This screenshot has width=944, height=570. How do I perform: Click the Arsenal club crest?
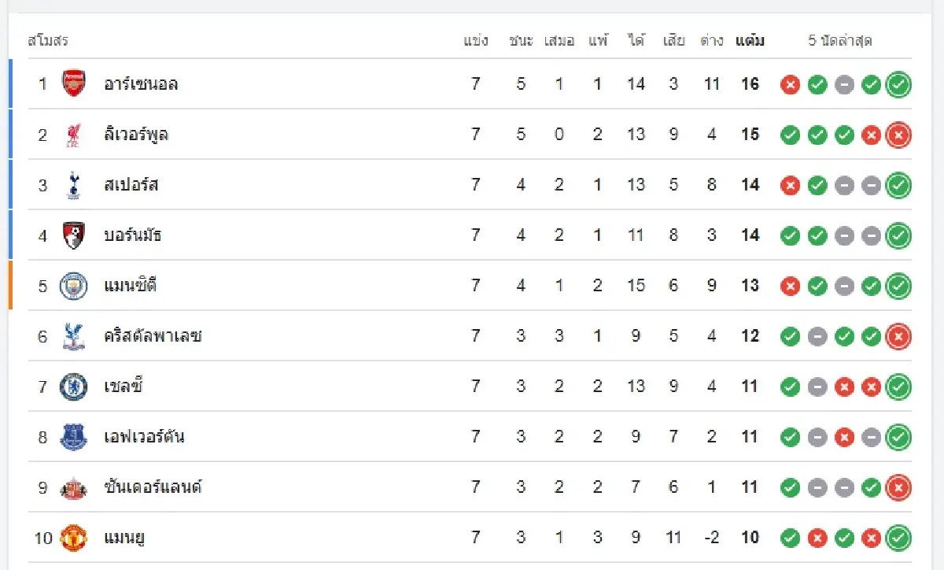click(x=74, y=84)
